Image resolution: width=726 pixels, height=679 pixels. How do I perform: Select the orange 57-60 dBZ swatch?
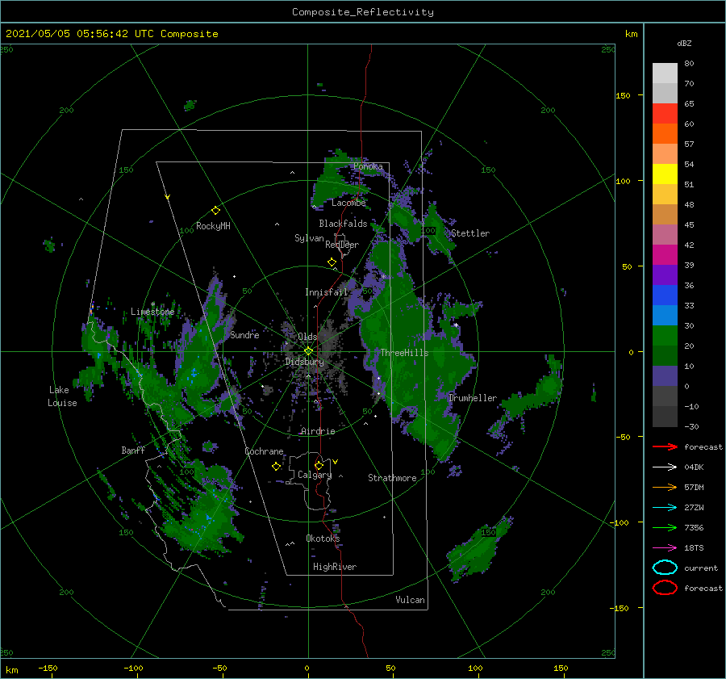pyautogui.click(x=665, y=134)
